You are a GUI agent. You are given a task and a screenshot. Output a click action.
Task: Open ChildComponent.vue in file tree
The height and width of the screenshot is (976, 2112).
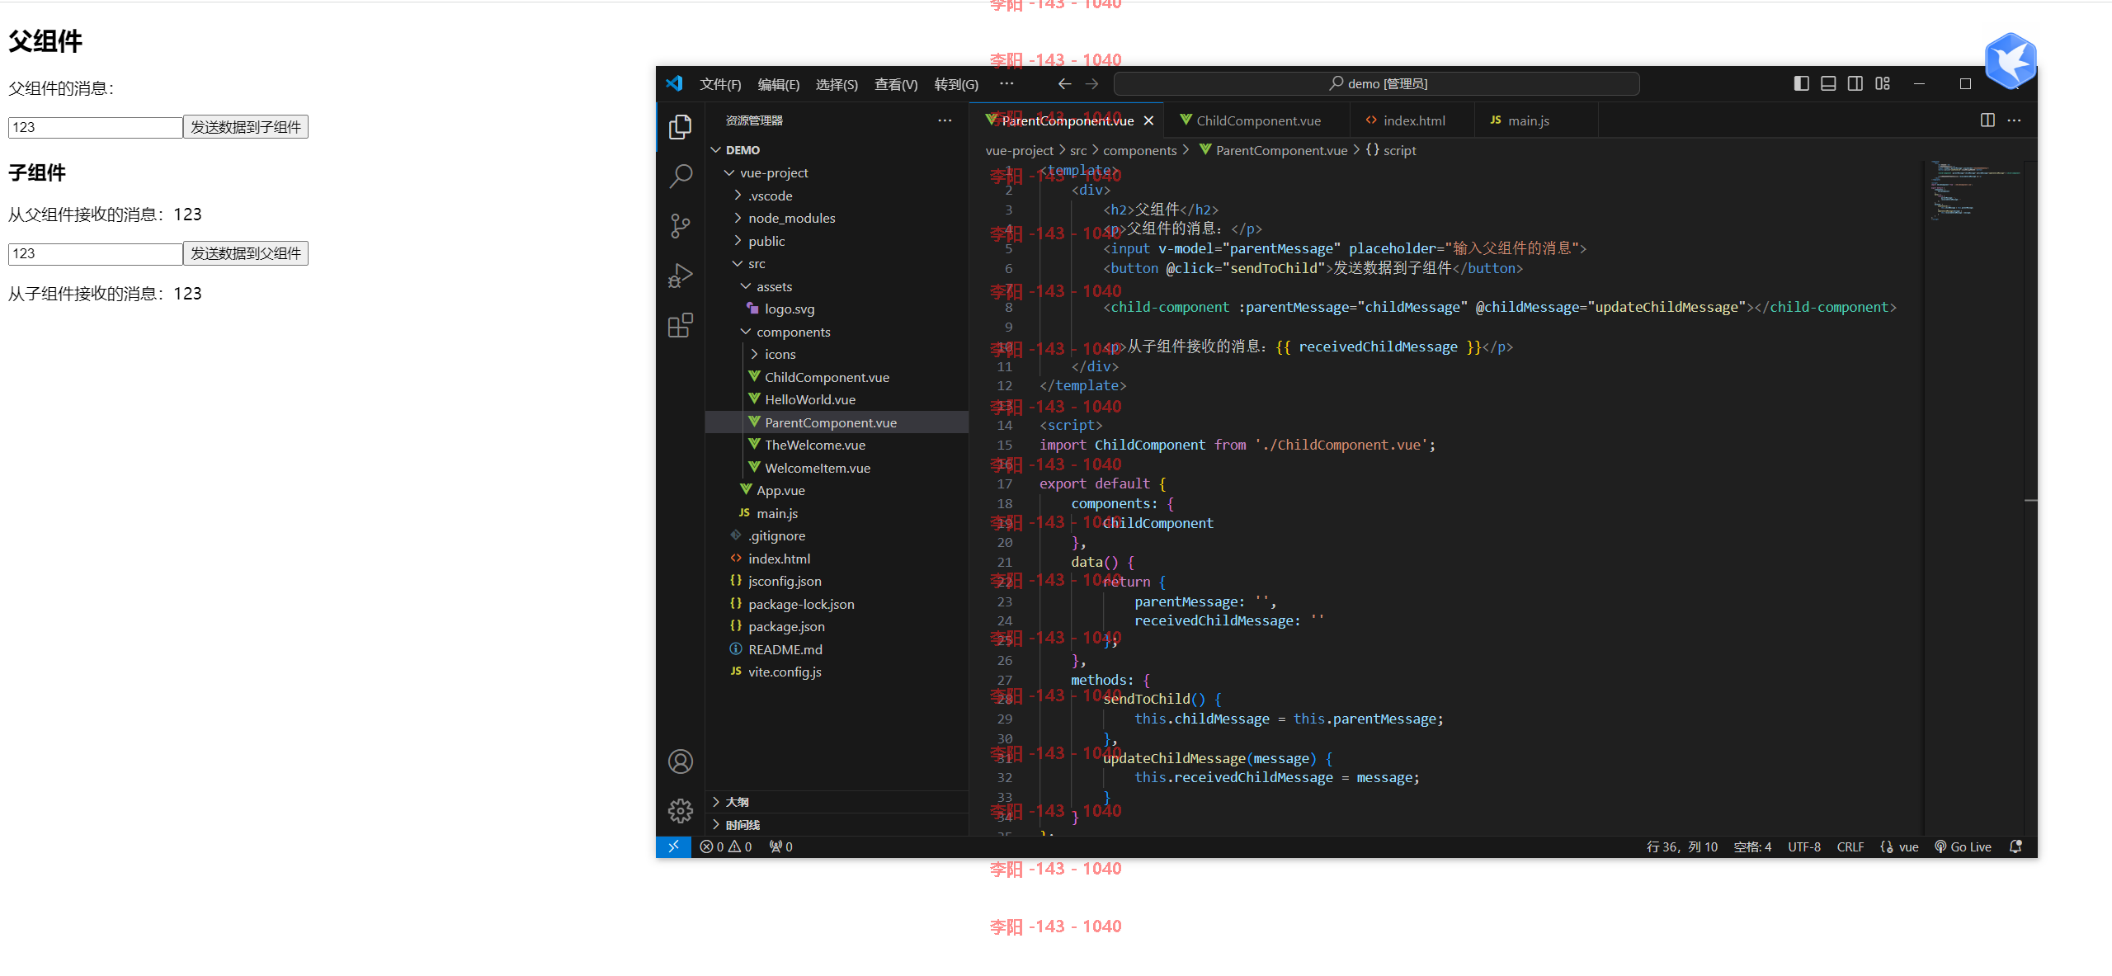point(837,377)
